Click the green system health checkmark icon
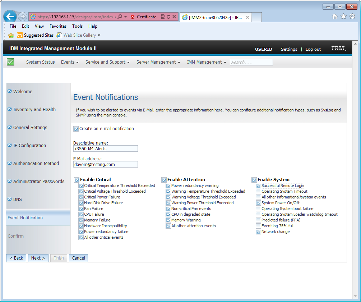 [x=10, y=62]
